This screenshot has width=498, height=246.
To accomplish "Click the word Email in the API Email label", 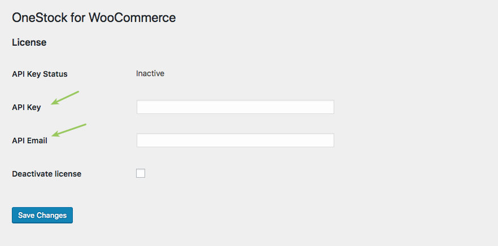I will tap(37, 140).
